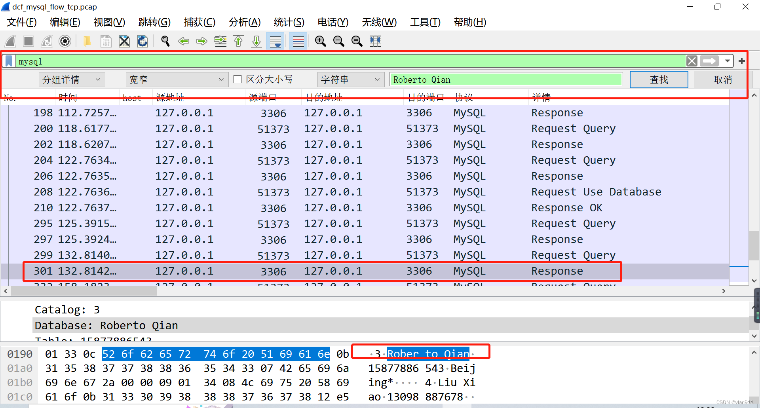Open capture options gear icon

pos(65,41)
